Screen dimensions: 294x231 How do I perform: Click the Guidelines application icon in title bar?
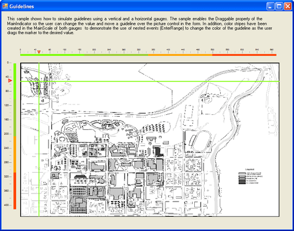pyautogui.click(x=5, y=6)
